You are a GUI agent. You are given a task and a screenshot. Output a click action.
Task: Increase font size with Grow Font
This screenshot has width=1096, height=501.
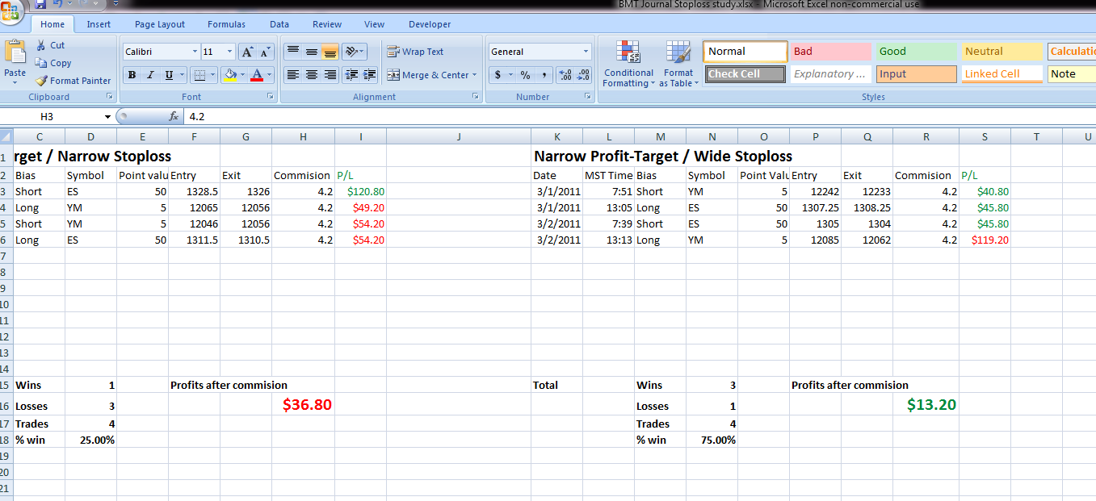[x=248, y=52]
